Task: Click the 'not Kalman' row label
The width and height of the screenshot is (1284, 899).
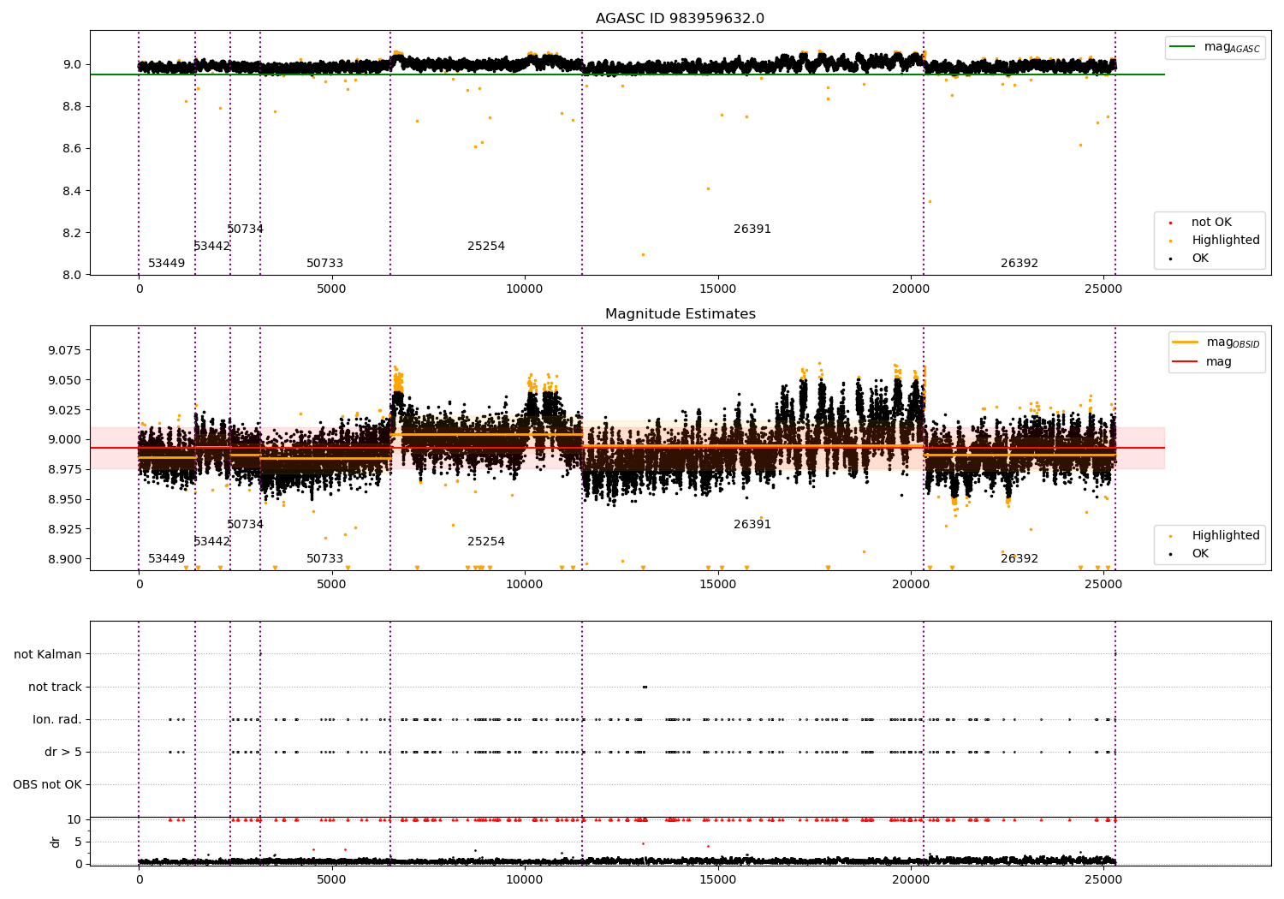Action: click(48, 654)
